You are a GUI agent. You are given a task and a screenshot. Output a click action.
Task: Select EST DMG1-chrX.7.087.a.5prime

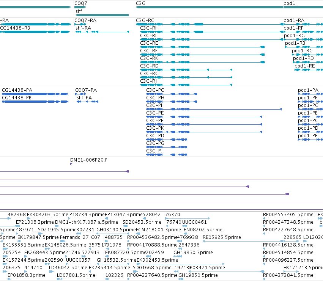(x=87, y=222)
